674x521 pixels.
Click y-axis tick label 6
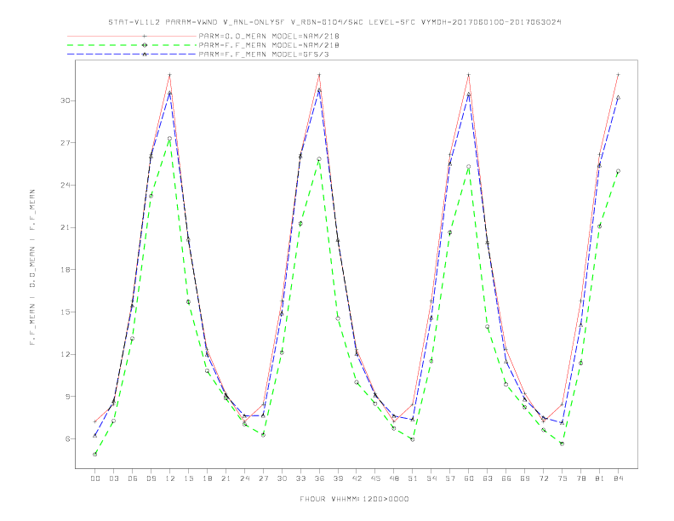pyautogui.click(x=67, y=439)
